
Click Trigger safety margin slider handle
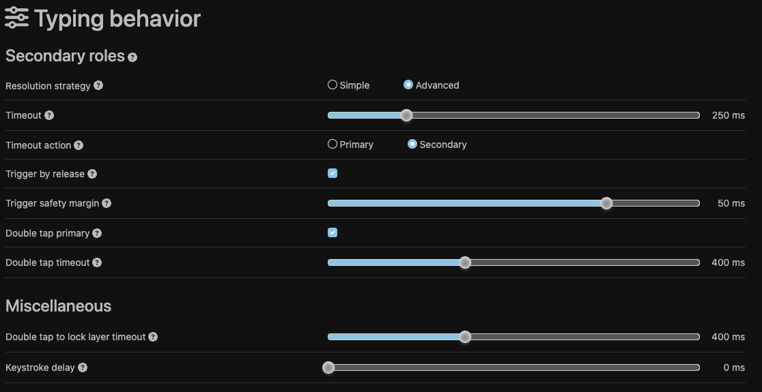pos(606,203)
